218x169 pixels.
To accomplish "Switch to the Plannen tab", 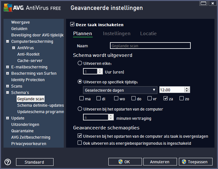I will pos(83,34).
